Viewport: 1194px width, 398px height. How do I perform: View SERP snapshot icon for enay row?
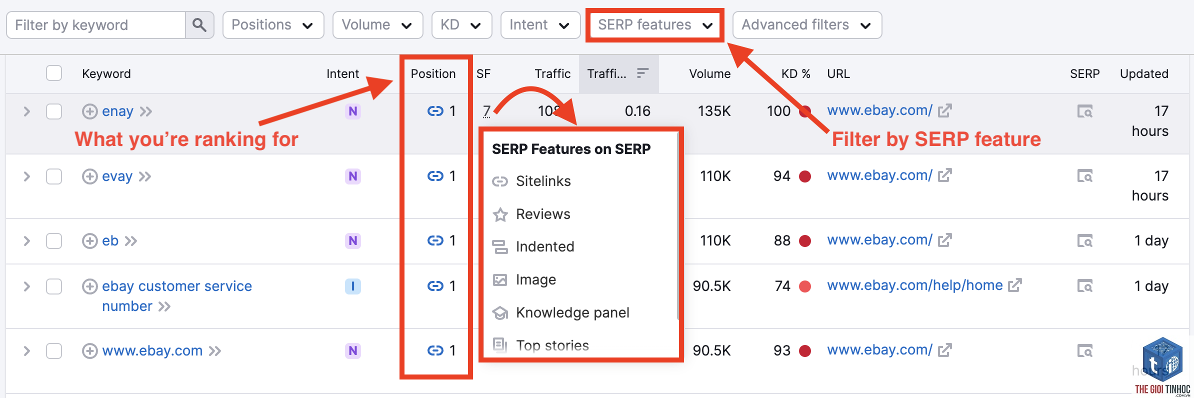pos(1085,111)
